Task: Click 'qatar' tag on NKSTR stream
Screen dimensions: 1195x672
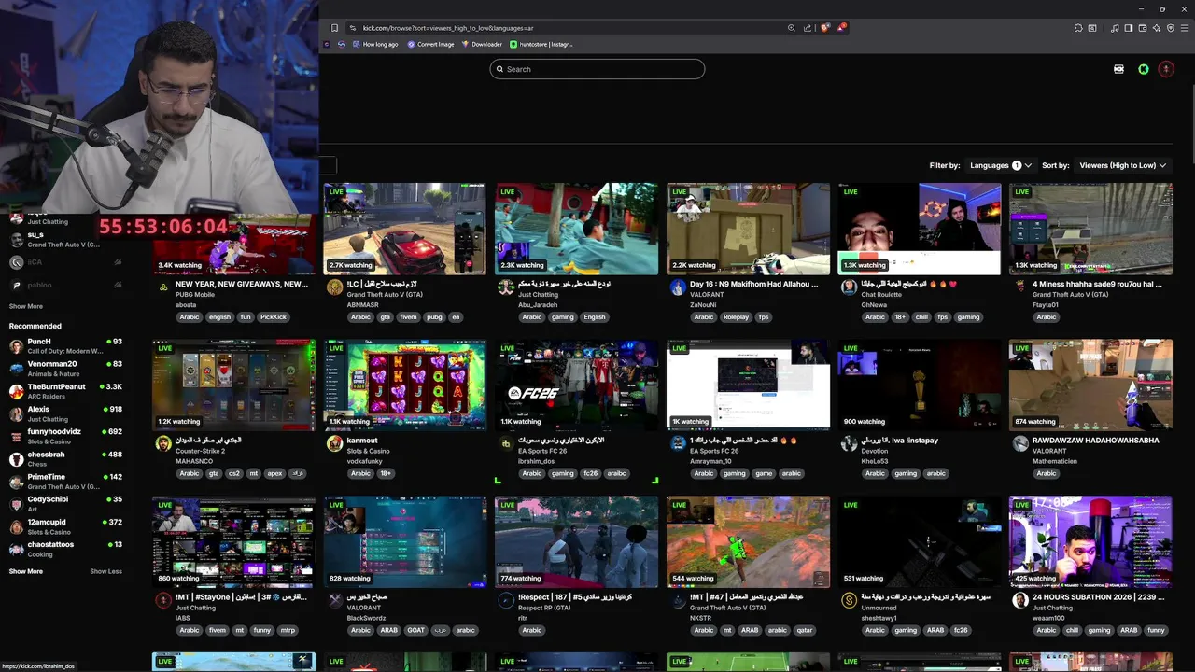Action: click(804, 631)
